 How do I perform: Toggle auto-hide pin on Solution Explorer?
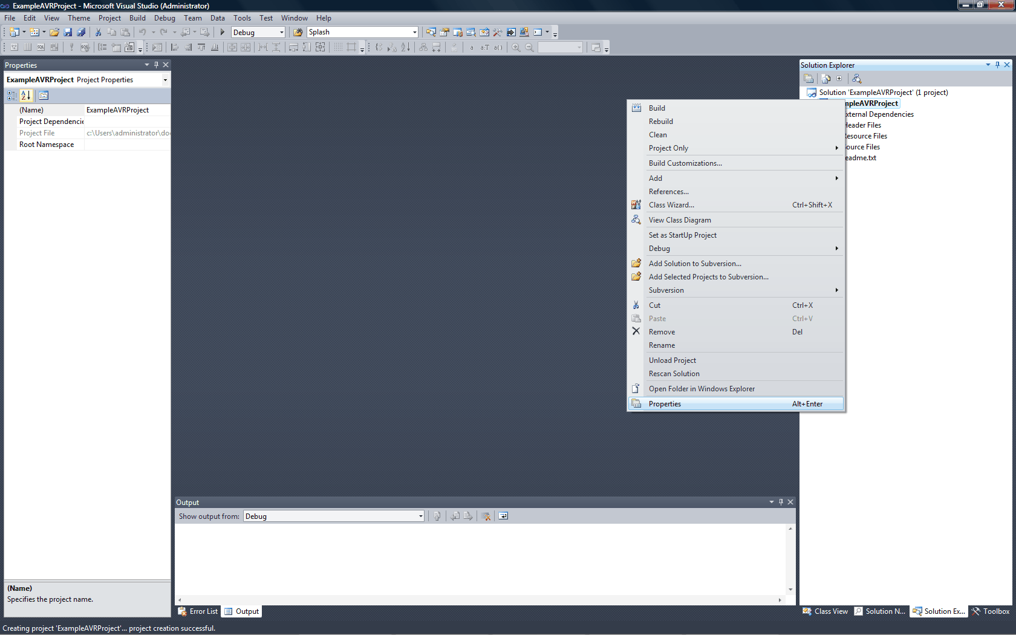[x=997, y=65]
